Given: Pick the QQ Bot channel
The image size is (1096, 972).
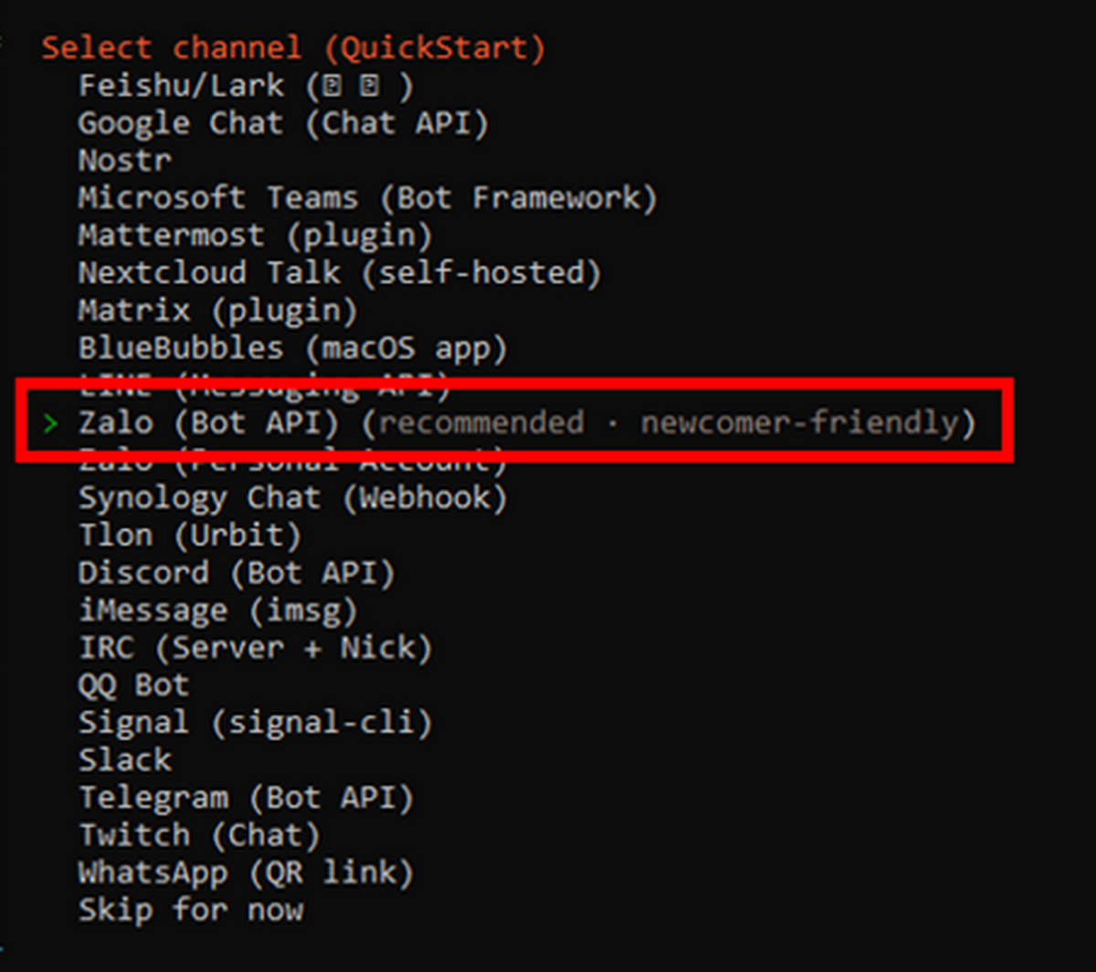Looking at the screenshot, I should click(x=133, y=685).
